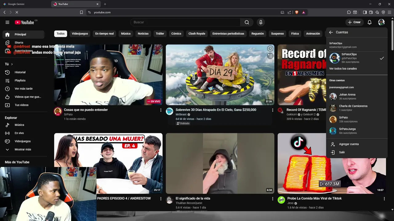Click the account avatar in header

pyautogui.click(x=381, y=22)
